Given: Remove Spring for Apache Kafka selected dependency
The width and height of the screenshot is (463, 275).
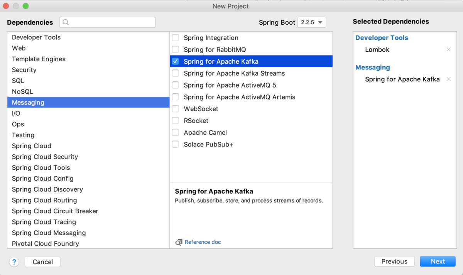Looking at the screenshot, I should pyautogui.click(x=448, y=79).
